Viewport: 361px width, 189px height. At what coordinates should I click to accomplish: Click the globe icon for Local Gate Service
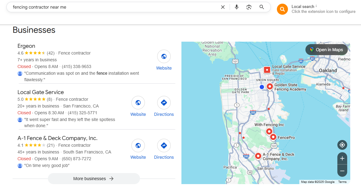pyautogui.click(x=138, y=102)
